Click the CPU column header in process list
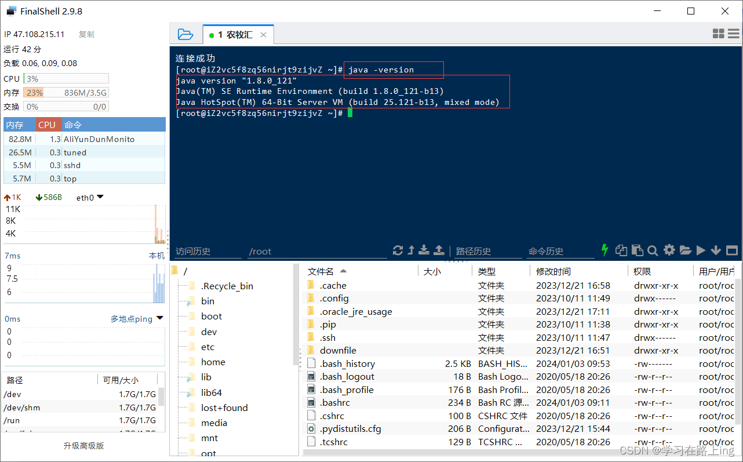This screenshot has width=743, height=462. (48, 124)
